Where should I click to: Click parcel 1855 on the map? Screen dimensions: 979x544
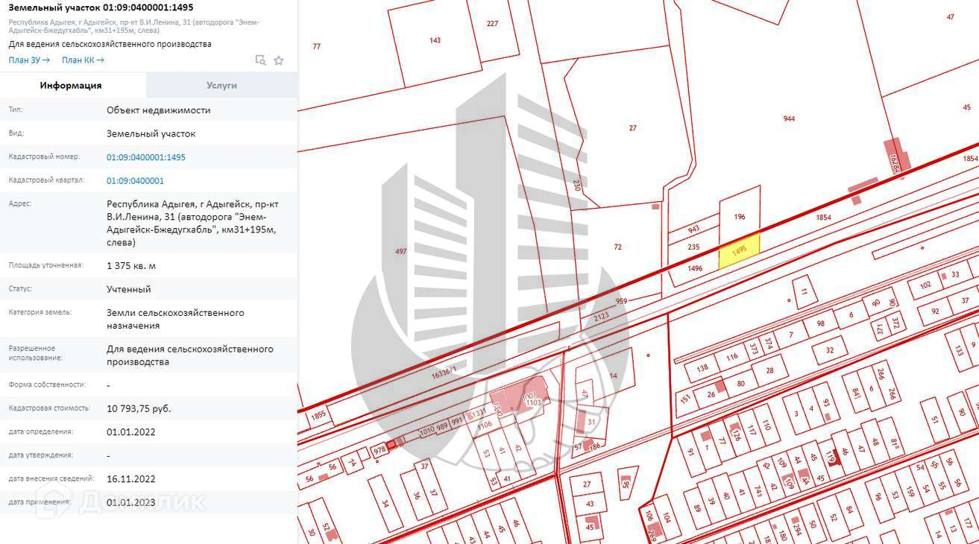[319, 416]
